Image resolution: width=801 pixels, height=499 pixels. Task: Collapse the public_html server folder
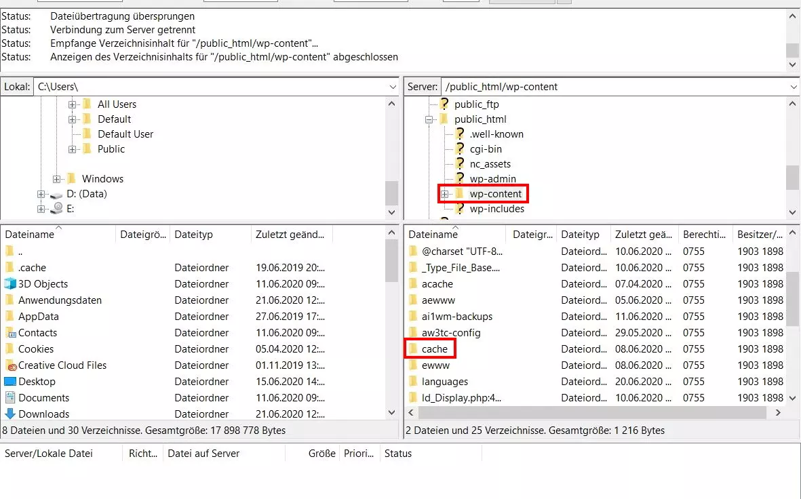tap(429, 119)
